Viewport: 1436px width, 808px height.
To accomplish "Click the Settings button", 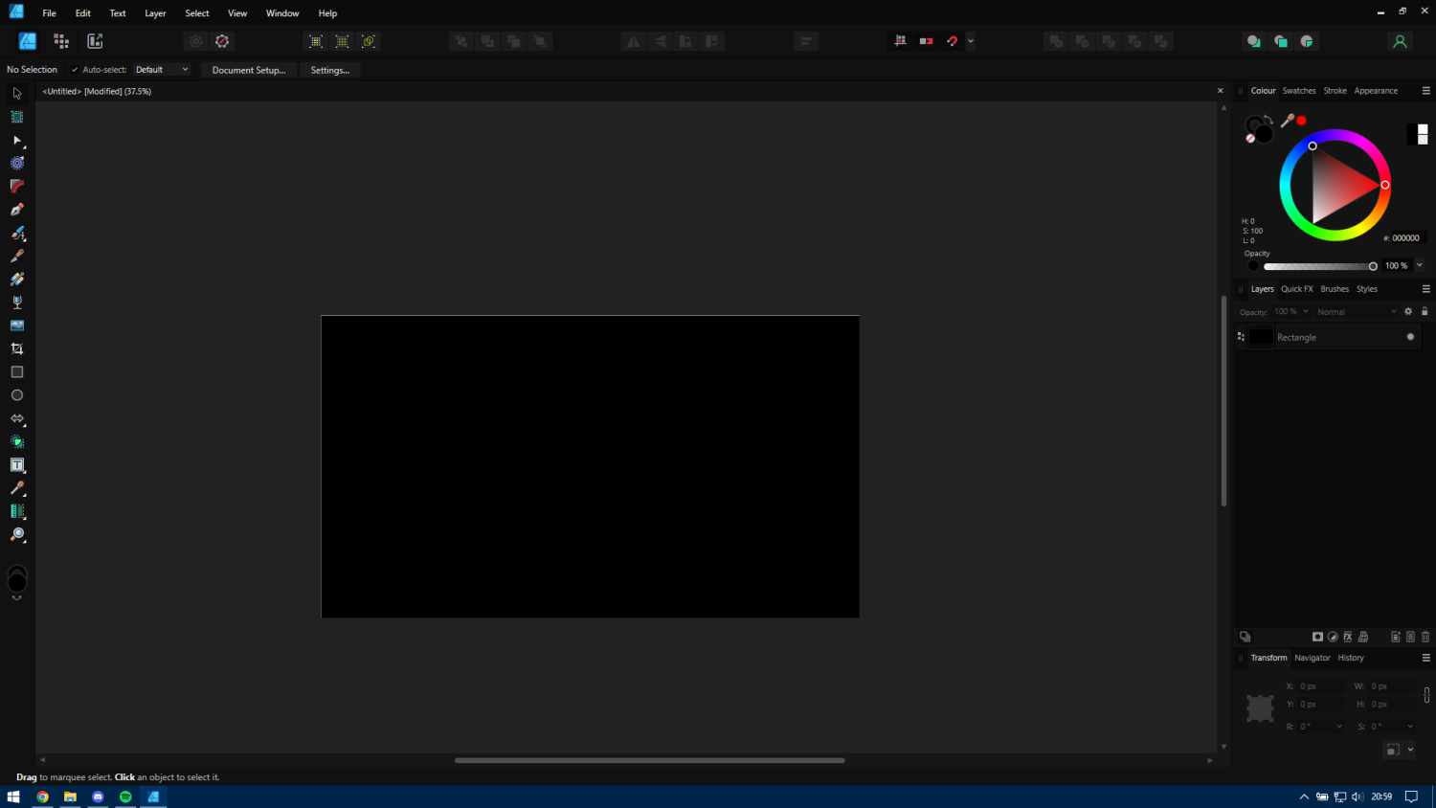I will tap(329, 69).
